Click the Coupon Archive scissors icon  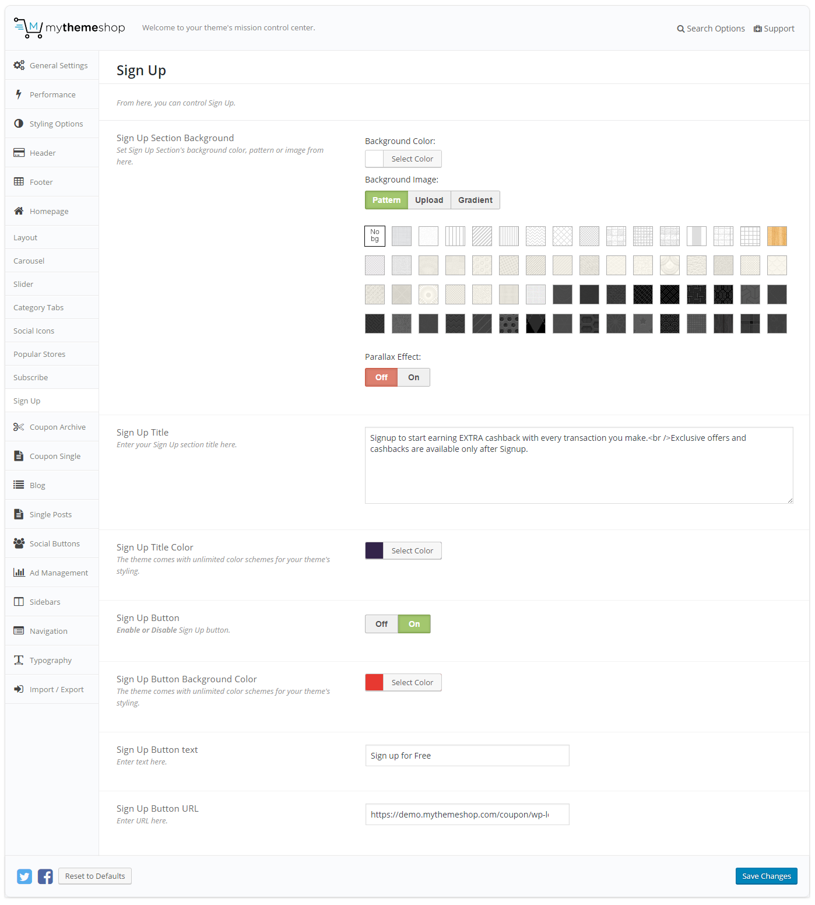tap(19, 427)
